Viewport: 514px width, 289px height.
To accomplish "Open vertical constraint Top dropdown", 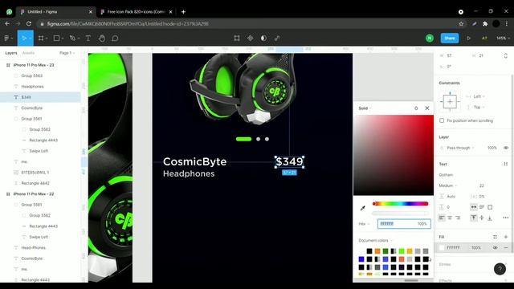I will tap(479, 107).
